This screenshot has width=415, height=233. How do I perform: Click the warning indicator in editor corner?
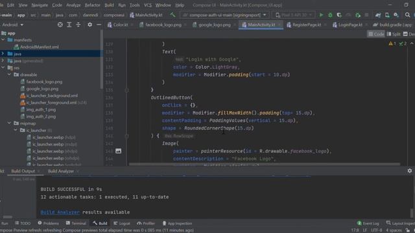[392, 43]
